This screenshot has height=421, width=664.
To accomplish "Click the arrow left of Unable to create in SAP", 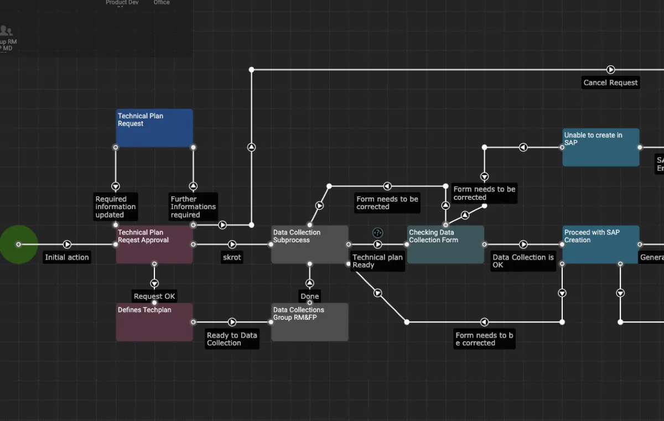I will (523, 147).
